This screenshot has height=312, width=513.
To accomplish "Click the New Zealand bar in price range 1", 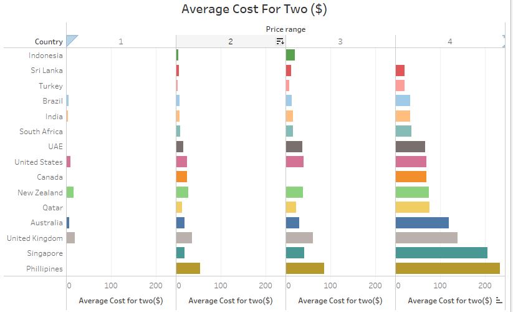I will [70, 192].
